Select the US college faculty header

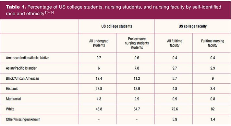point(192,26)
